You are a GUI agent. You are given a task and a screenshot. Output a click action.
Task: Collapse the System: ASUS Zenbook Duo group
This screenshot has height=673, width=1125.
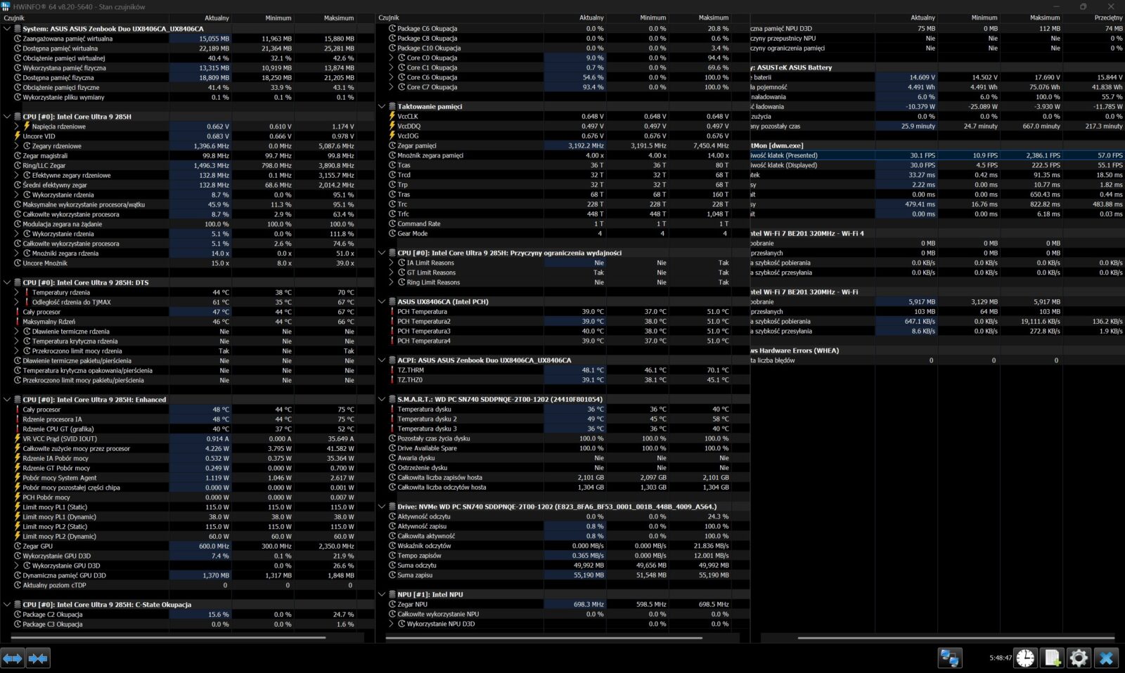[7, 29]
